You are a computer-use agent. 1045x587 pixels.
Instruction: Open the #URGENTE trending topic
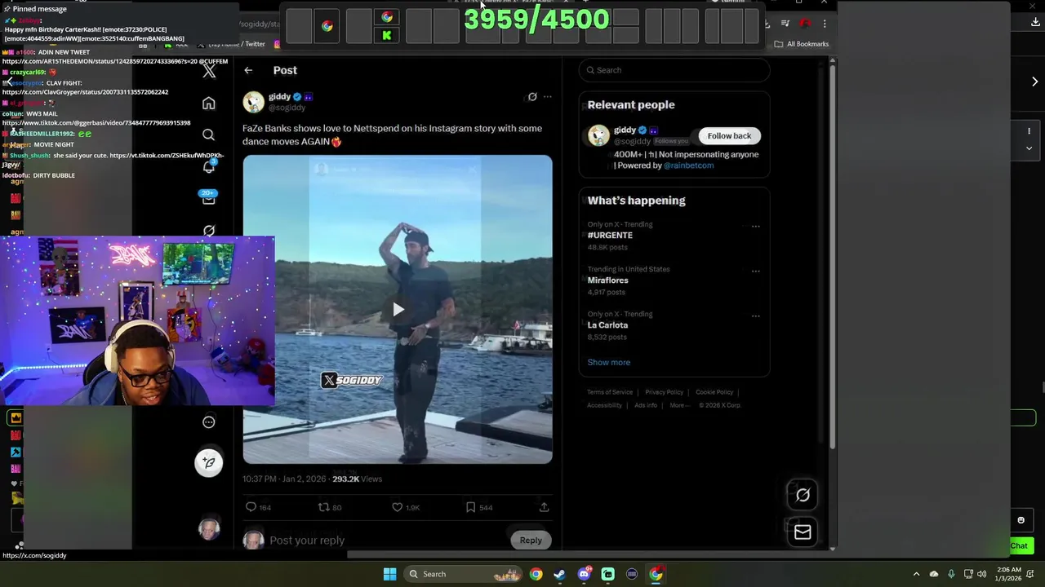(610, 235)
